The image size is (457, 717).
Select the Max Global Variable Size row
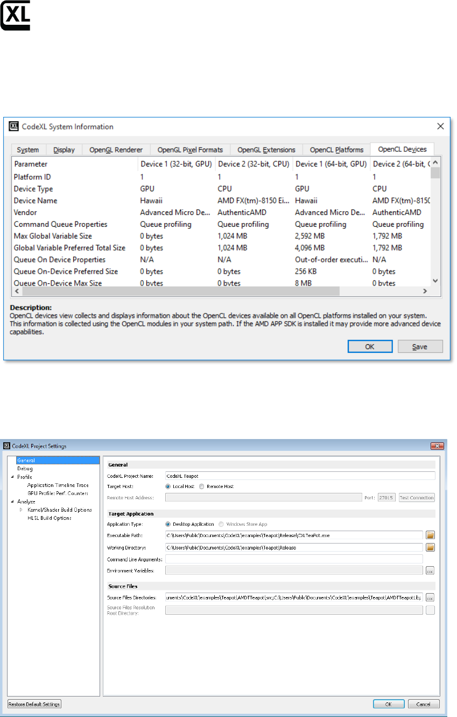click(221, 236)
